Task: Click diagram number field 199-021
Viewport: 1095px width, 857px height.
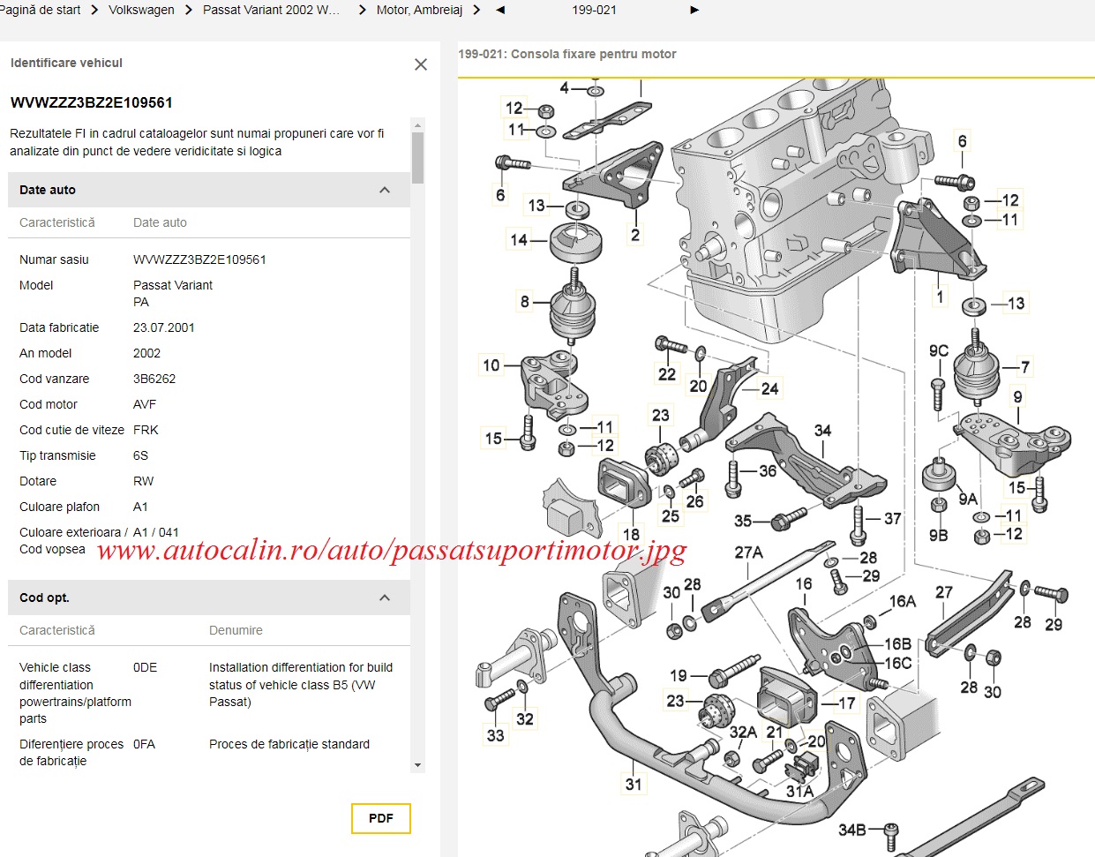Action: coord(594,10)
